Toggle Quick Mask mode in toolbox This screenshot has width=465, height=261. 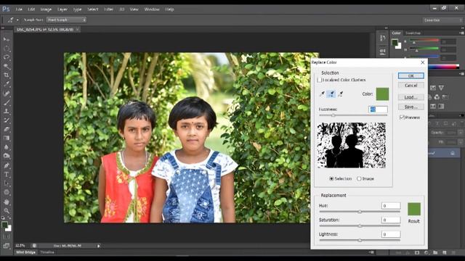tap(7, 237)
